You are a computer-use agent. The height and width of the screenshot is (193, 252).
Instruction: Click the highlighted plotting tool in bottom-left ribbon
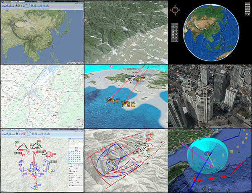(x=24, y=134)
